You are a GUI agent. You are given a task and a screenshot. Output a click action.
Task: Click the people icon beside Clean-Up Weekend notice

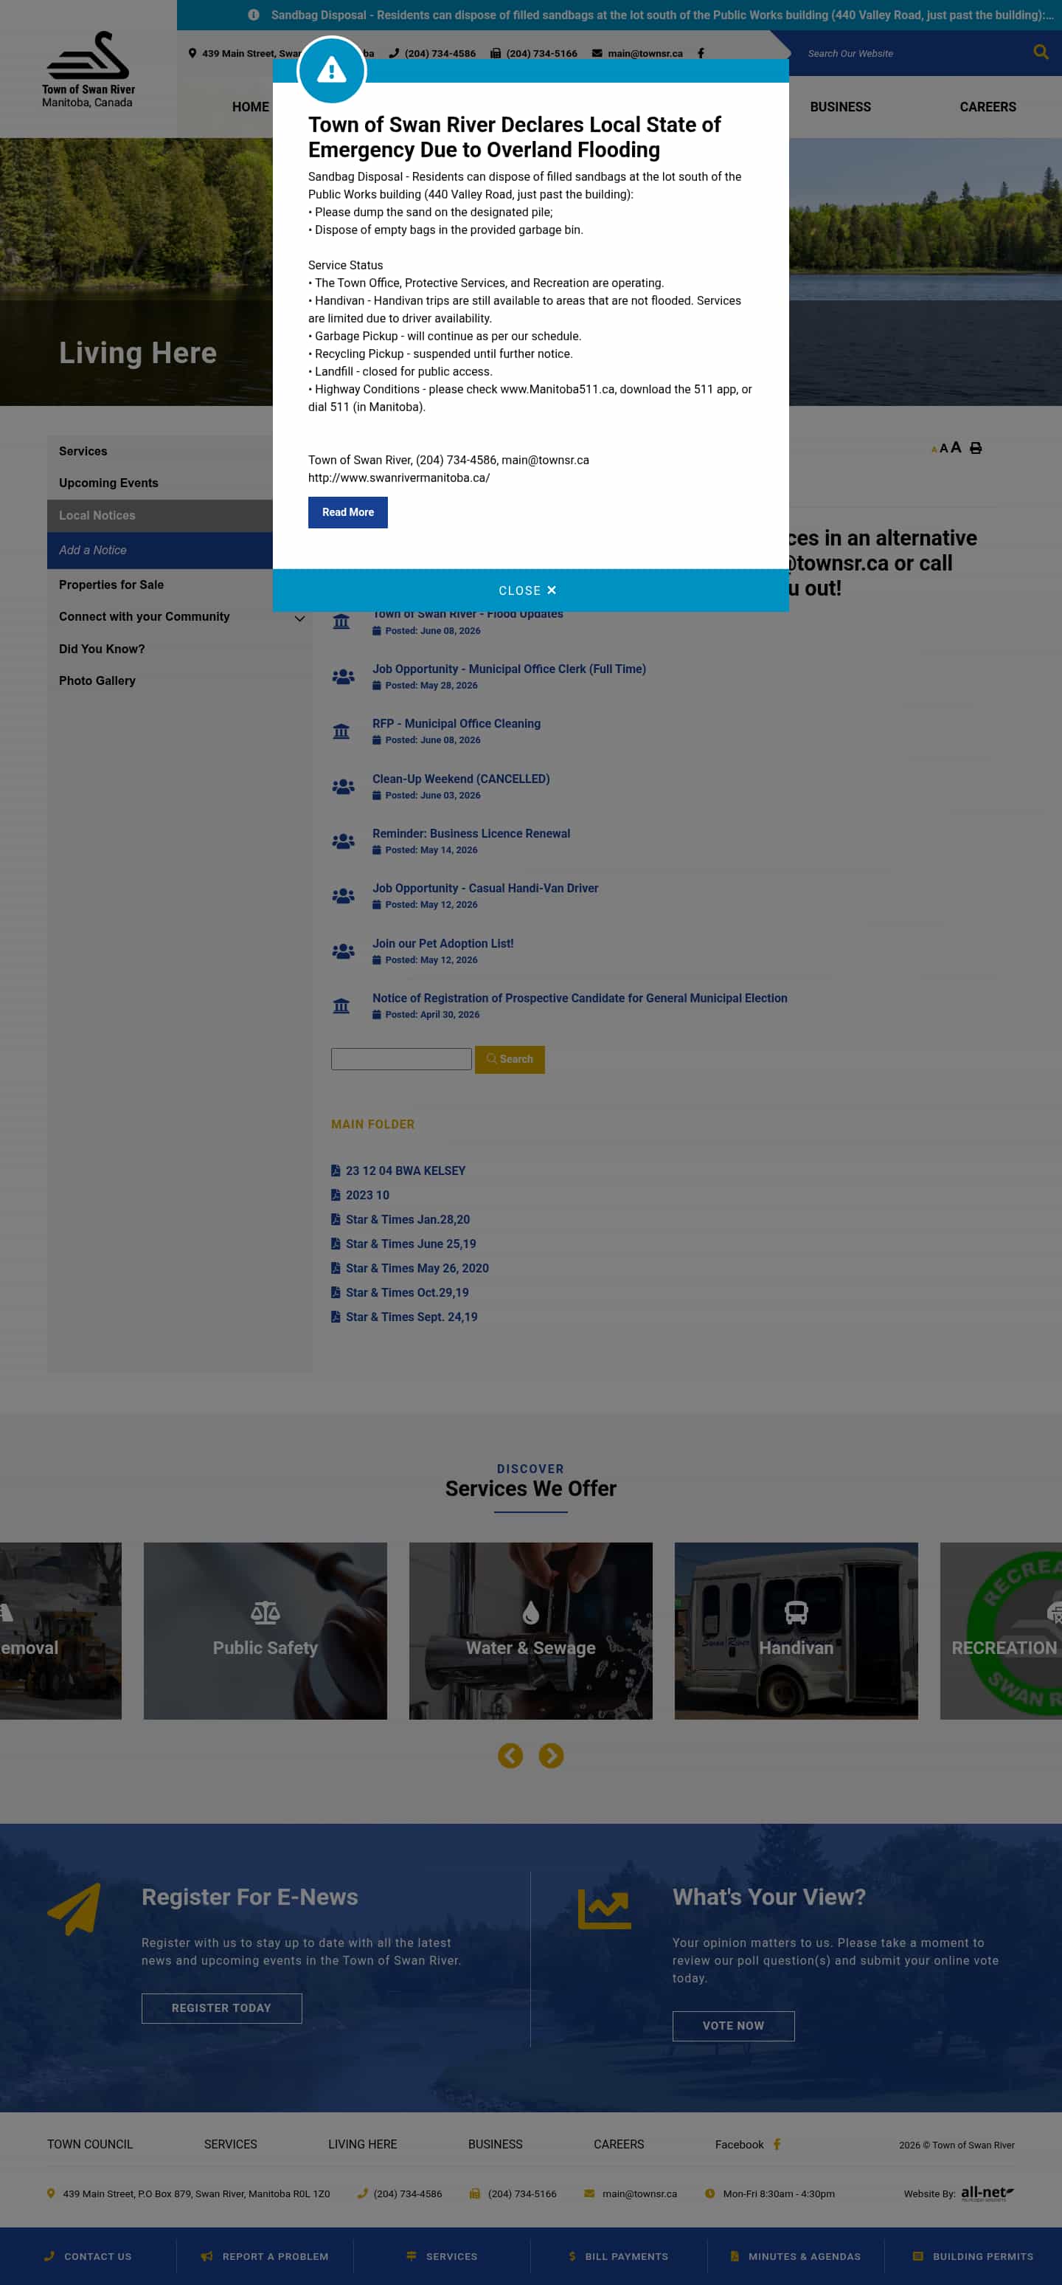click(343, 786)
